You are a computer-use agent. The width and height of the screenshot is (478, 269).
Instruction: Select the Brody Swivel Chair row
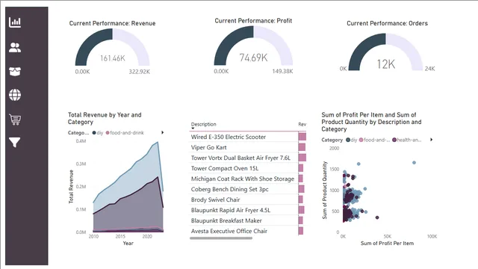(x=247, y=200)
